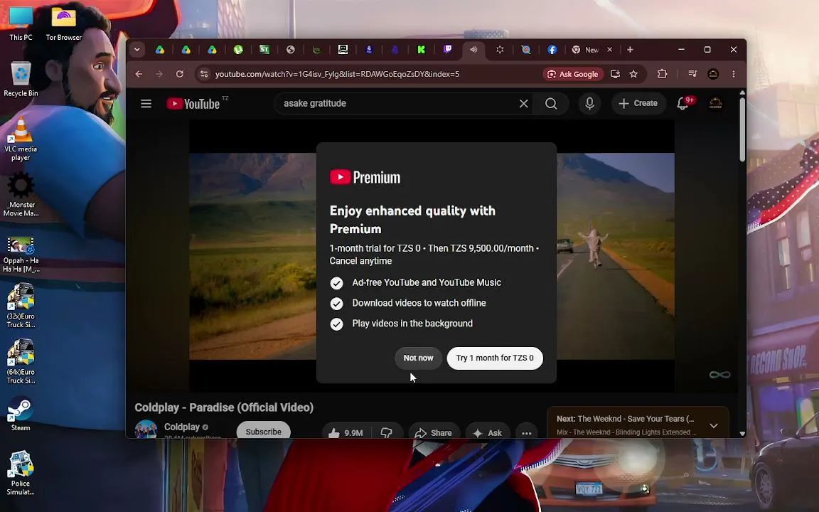Switch to the uTorrent tab
This screenshot has height=512, width=819.
click(x=238, y=50)
